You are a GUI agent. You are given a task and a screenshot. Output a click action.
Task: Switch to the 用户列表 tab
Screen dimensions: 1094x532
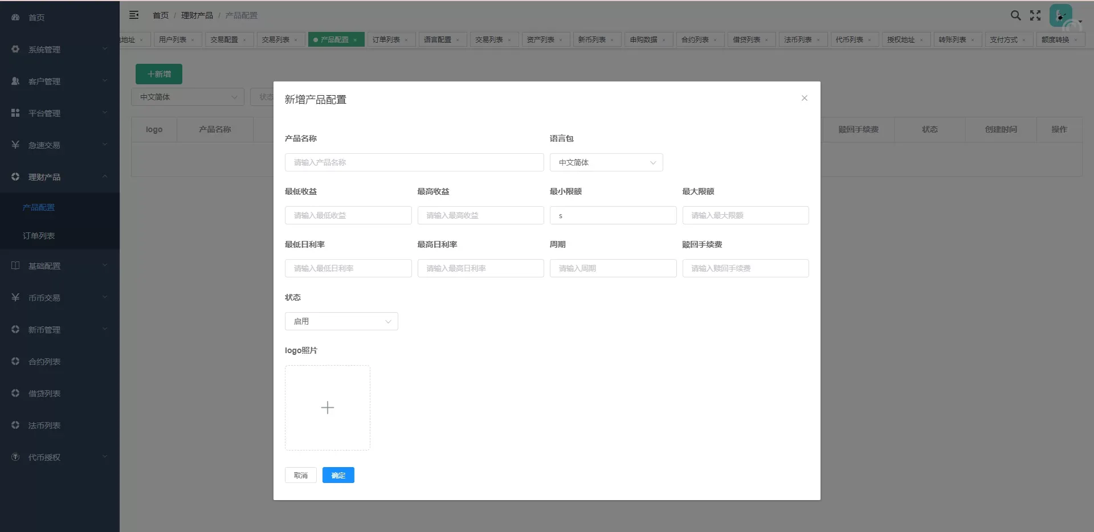173,40
